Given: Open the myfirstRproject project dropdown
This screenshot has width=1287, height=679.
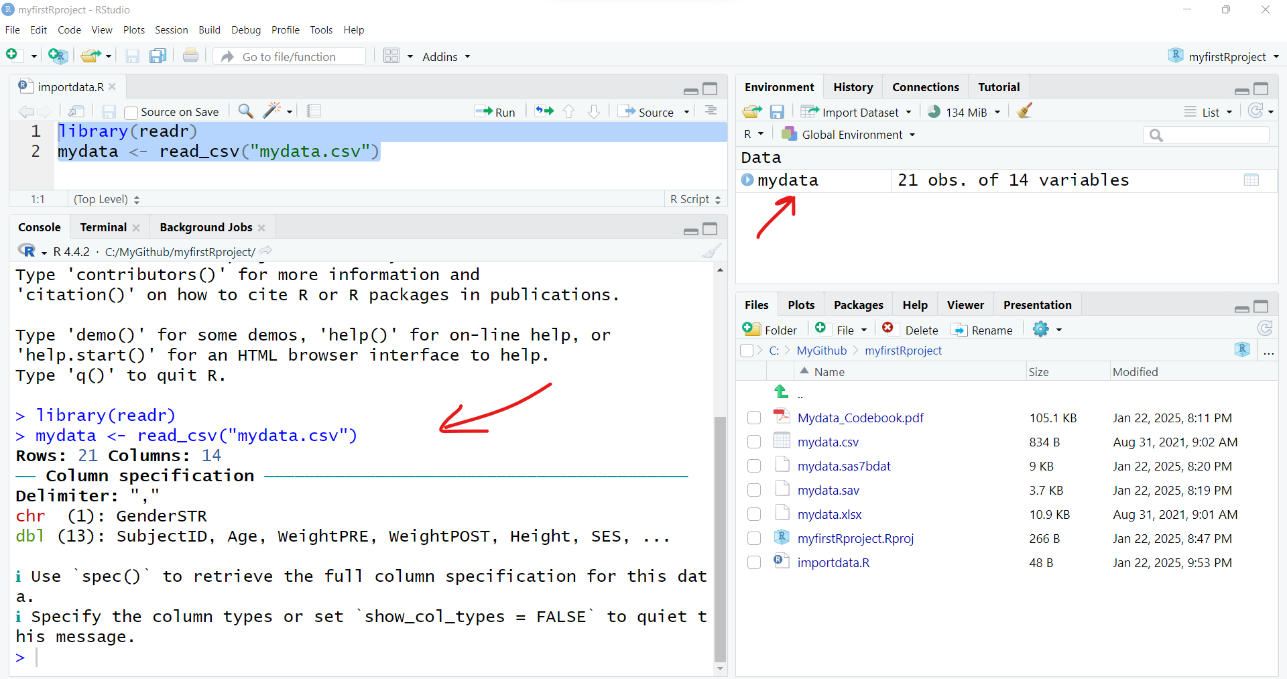Looking at the screenshot, I should click(x=1223, y=56).
